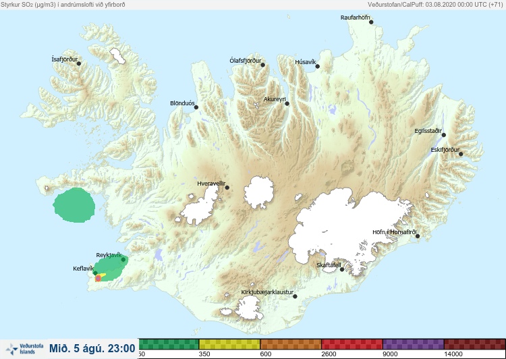Click the 'Kirkjubæjarklaustur' label text

pos(267,292)
